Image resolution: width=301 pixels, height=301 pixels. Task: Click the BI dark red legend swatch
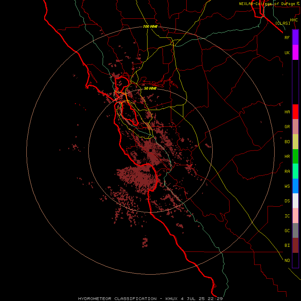coord(295,245)
